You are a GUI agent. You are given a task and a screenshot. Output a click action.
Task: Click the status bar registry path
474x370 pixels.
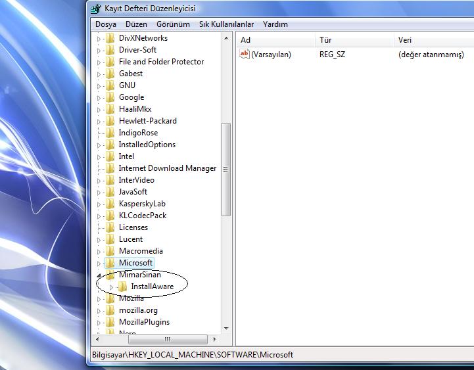(x=193, y=355)
